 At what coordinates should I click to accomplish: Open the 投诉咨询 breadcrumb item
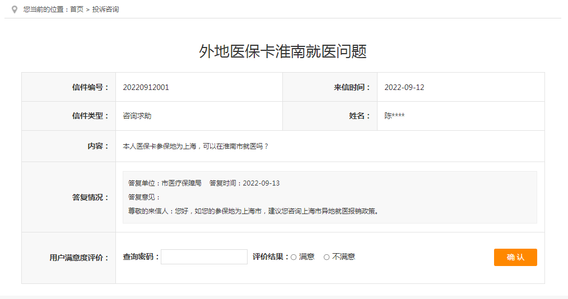pyautogui.click(x=105, y=10)
